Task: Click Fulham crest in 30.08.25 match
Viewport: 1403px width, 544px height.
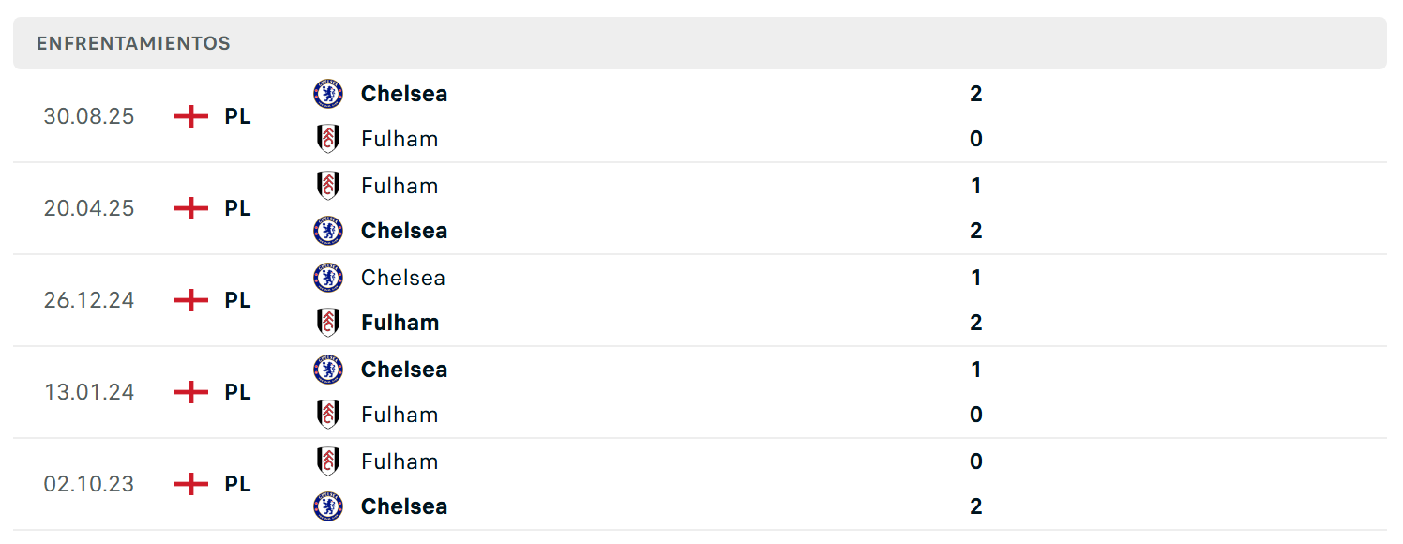Action: (328, 139)
